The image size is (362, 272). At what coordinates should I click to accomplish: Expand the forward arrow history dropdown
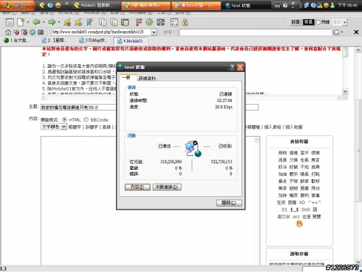(59, 22)
